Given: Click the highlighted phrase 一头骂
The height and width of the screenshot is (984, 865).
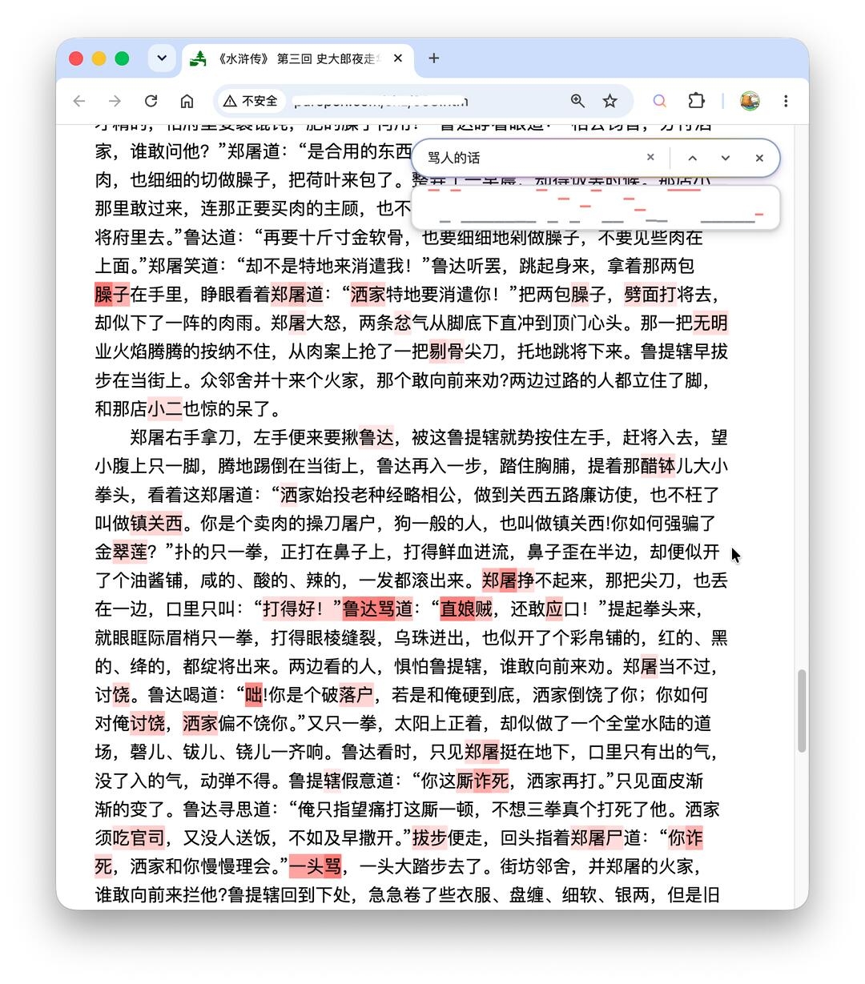Looking at the screenshot, I should tap(316, 866).
